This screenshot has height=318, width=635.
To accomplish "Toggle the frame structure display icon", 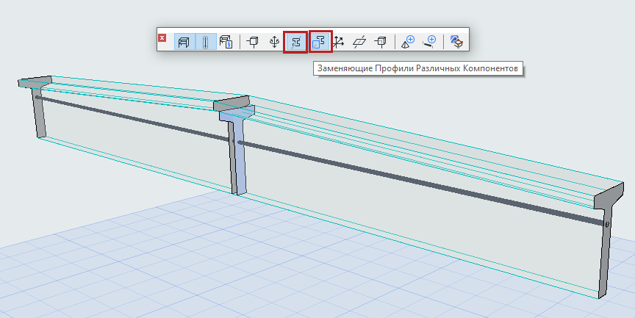I will (183, 42).
